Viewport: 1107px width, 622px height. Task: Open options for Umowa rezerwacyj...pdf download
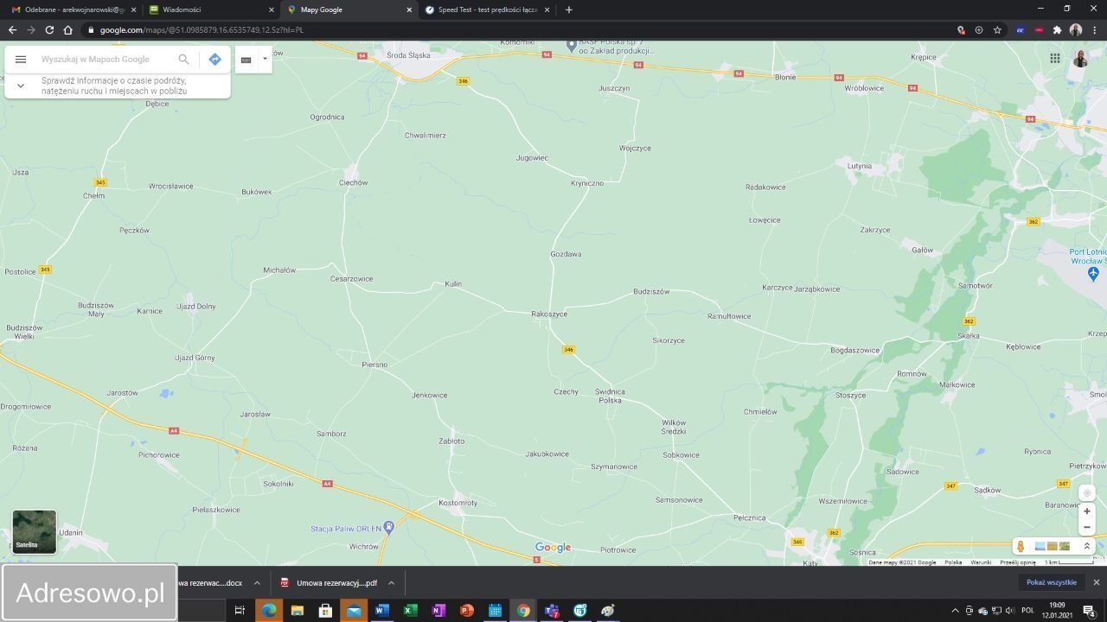point(391,582)
